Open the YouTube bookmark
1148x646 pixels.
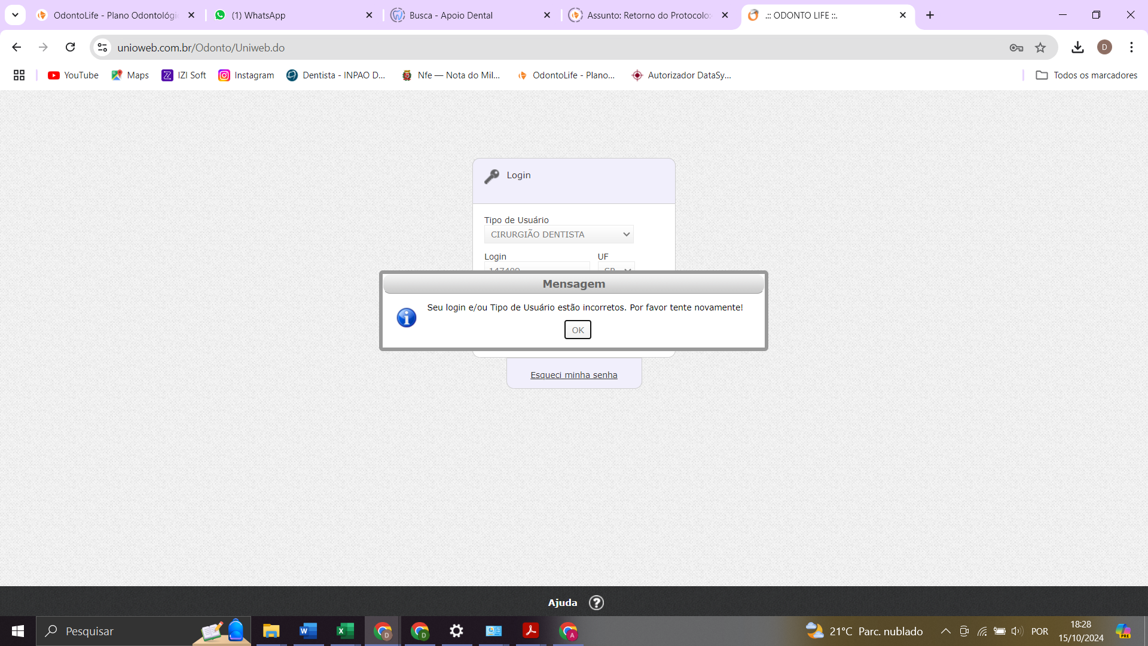(74, 75)
